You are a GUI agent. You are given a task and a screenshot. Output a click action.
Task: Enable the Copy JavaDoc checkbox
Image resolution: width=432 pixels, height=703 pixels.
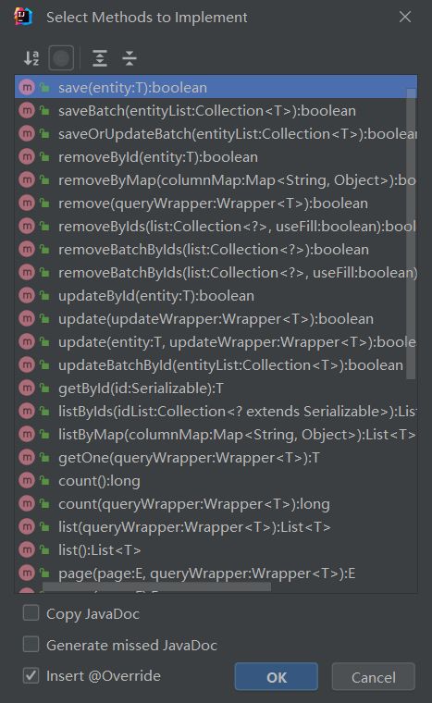click(x=31, y=613)
